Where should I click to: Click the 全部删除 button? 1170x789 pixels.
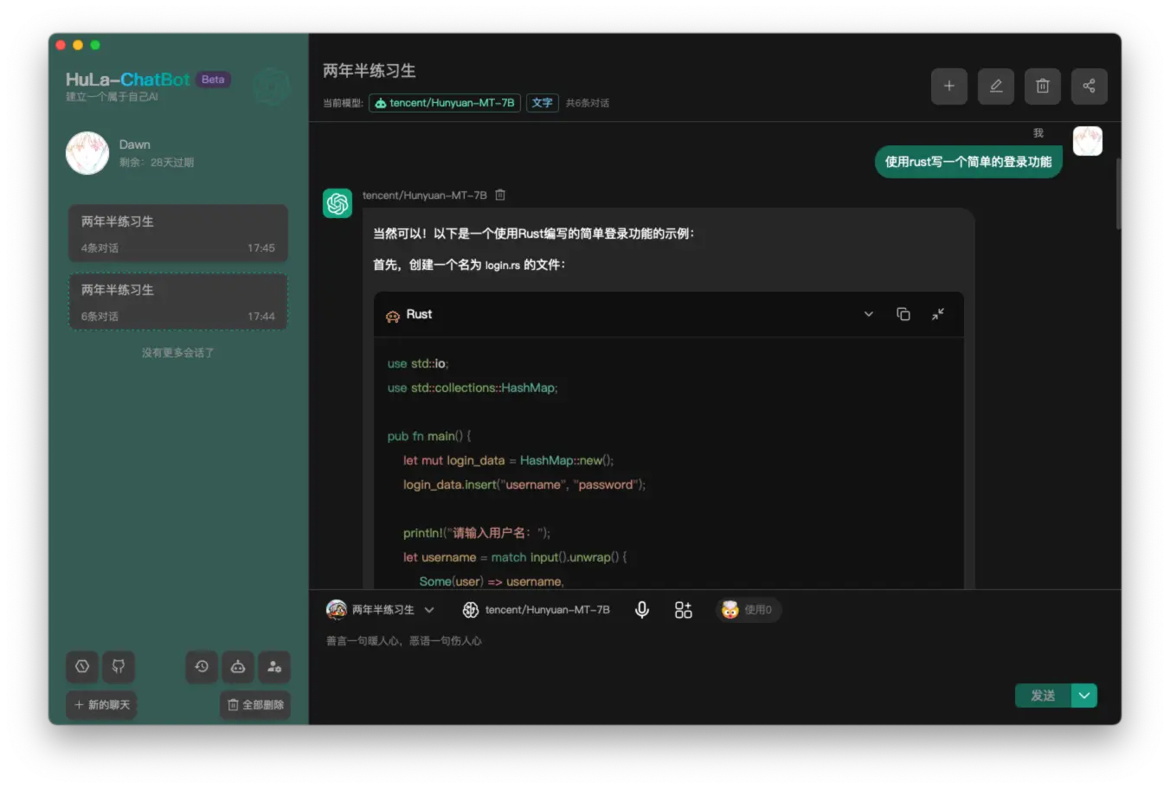pos(255,704)
